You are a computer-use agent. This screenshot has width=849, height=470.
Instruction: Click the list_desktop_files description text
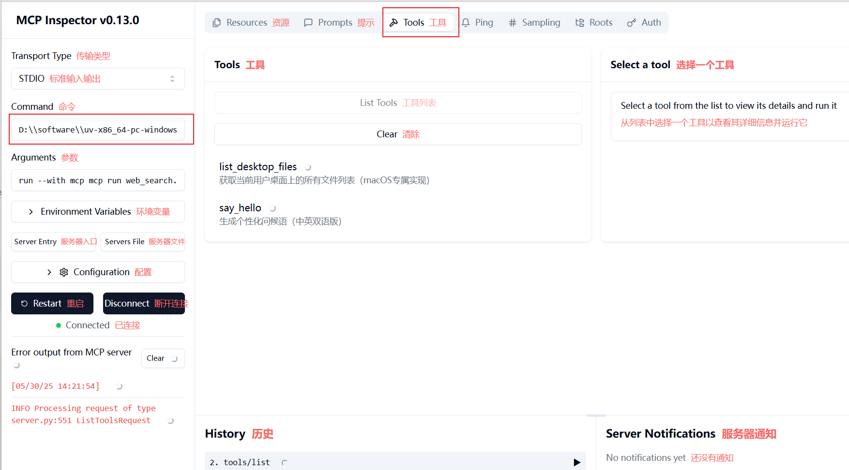[324, 180]
